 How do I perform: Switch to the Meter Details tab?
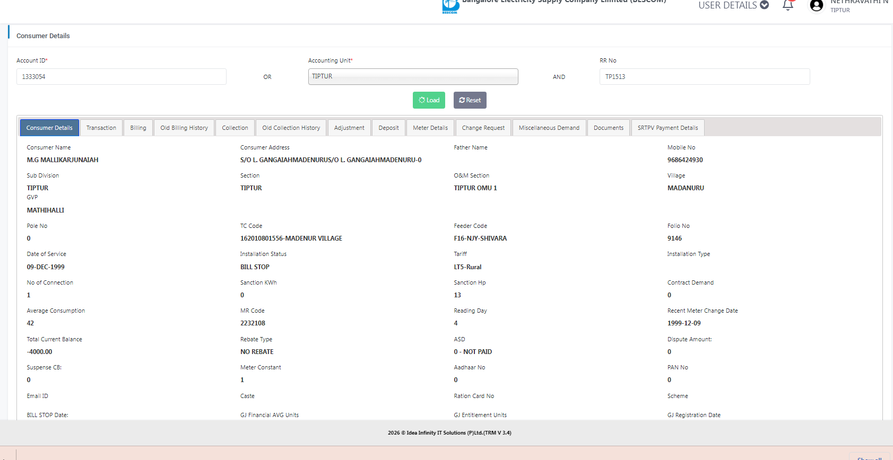point(430,128)
